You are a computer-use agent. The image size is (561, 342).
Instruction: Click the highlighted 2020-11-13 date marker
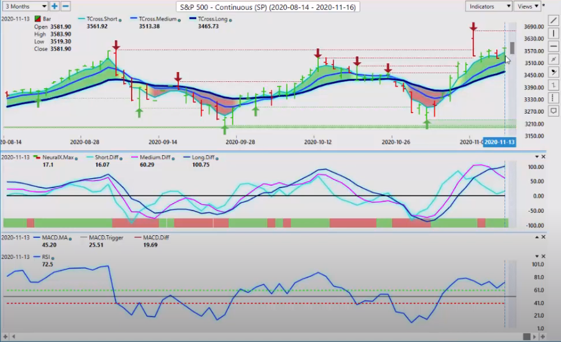click(x=499, y=142)
